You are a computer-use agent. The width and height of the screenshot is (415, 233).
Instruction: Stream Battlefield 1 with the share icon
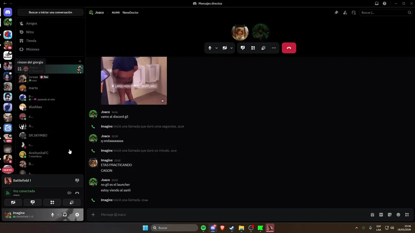(77, 181)
